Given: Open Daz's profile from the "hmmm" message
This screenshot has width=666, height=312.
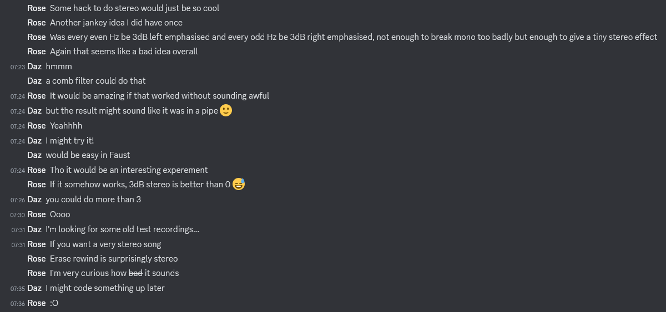Looking at the screenshot, I should (34, 67).
